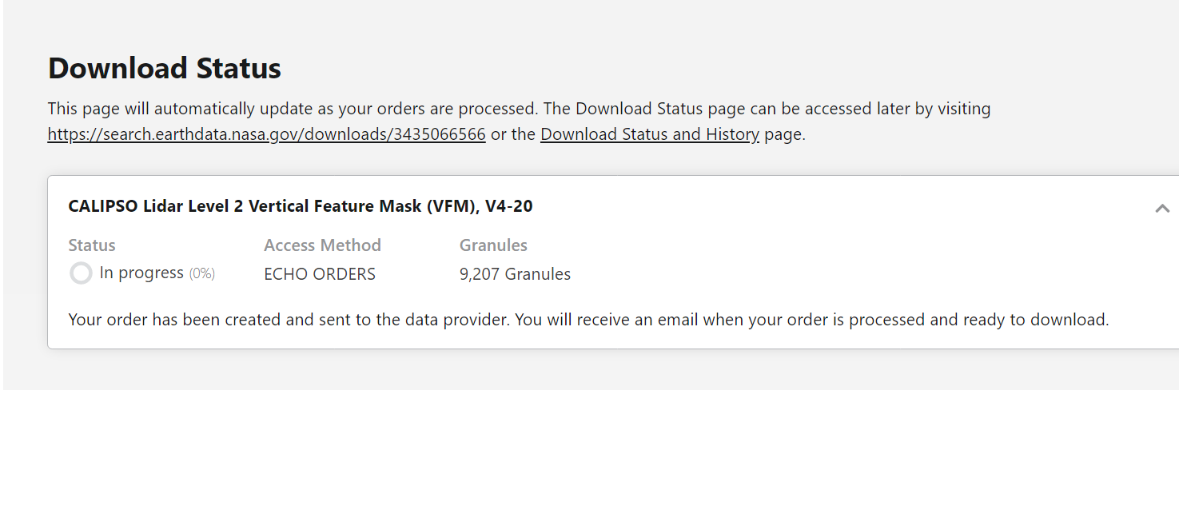Click the Status column label
The height and width of the screenshot is (518, 1179).
(92, 245)
